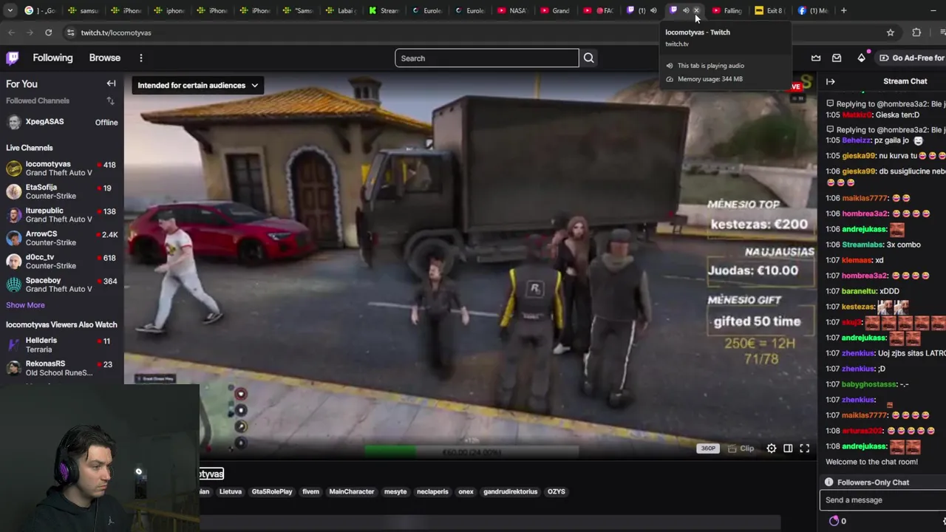
Task: Open the Browse page
Action: 105,58
